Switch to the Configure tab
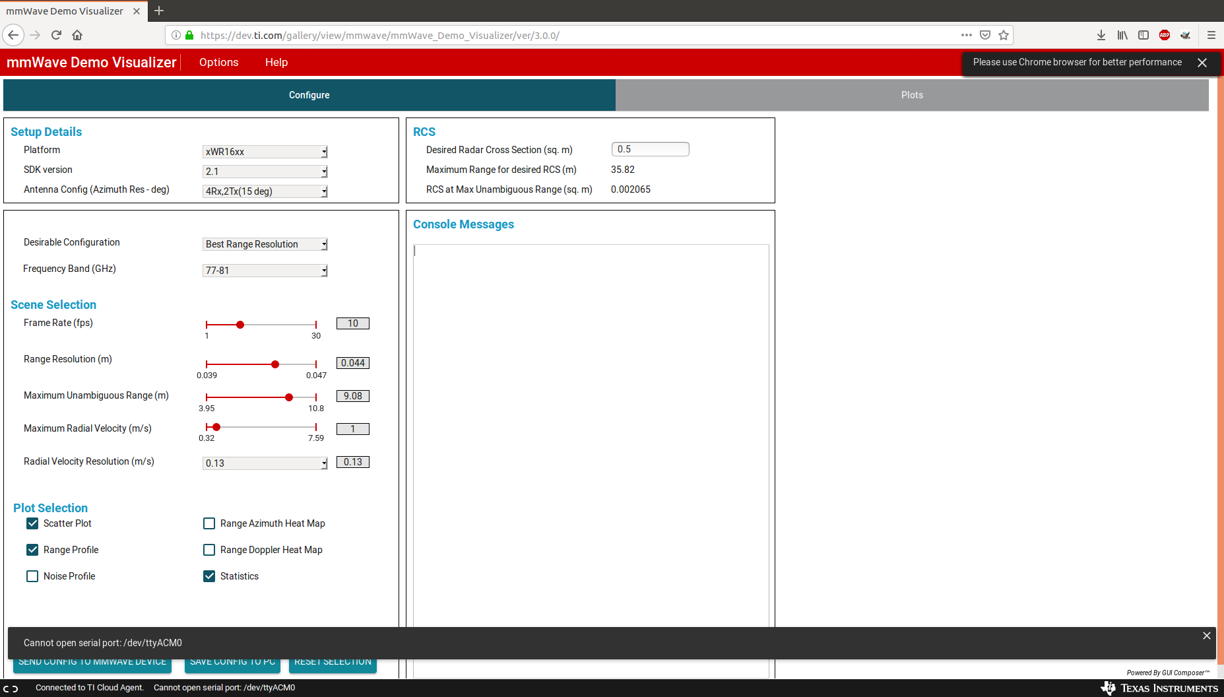Screen dimensions: 1224x697 309,95
